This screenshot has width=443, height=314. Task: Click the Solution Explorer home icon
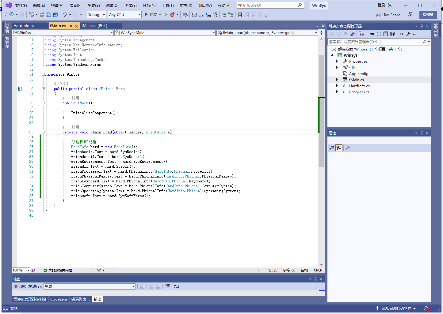tap(346, 34)
